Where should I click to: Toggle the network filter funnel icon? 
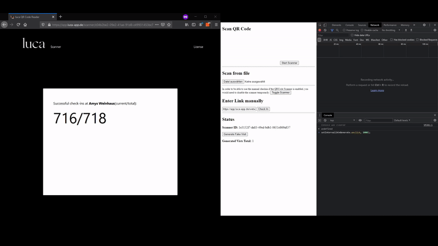(x=332, y=30)
